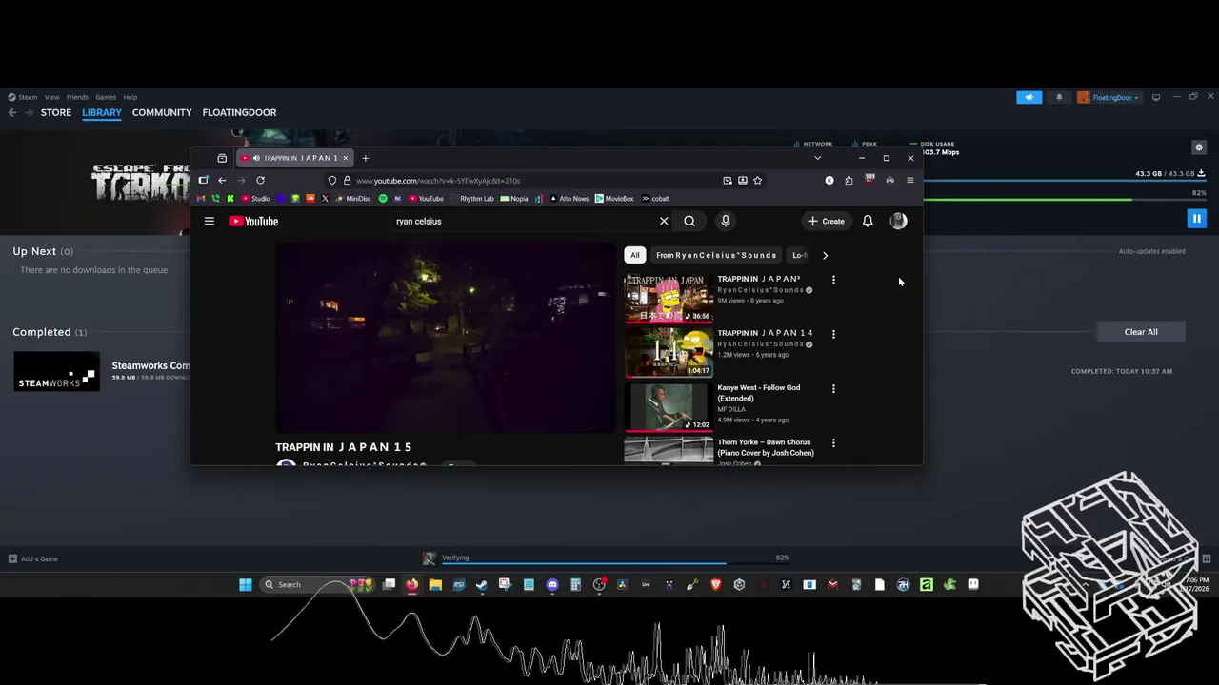The height and width of the screenshot is (685, 1219).
Task: Open Windows Start menu
Action: (x=246, y=584)
